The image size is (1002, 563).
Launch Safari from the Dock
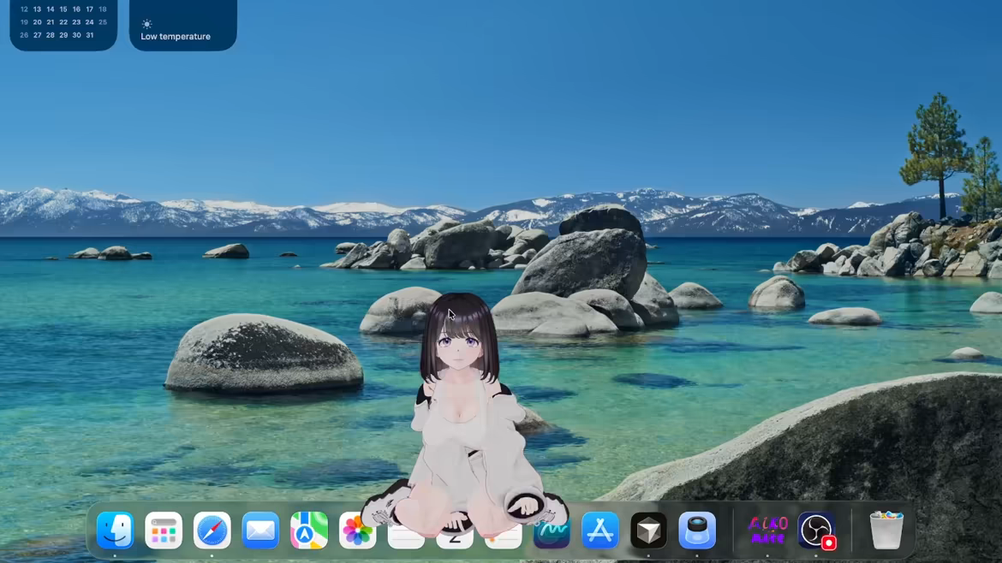pos(212,530)
